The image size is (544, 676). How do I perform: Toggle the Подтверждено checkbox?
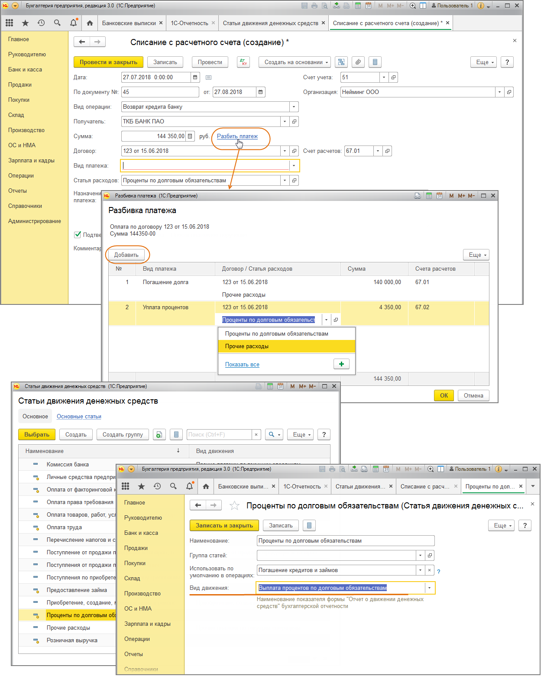click(78, 235)
